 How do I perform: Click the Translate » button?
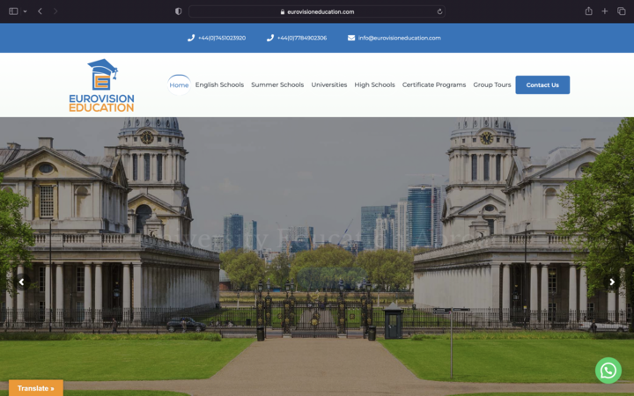coord(36,388)
